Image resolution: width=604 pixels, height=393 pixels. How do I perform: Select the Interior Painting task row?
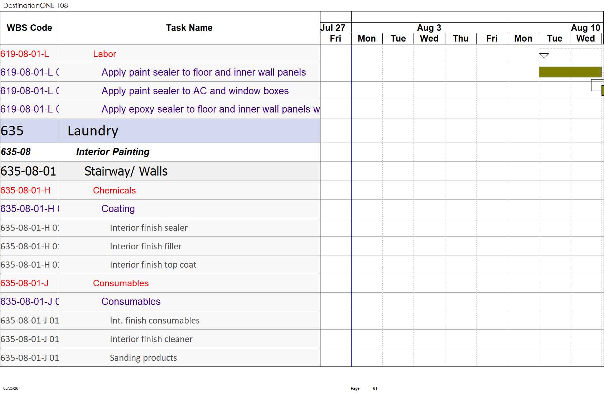coord(160,152)
